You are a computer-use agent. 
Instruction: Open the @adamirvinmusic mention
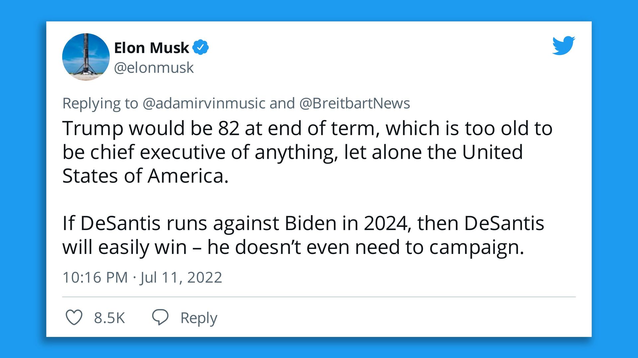204,103
